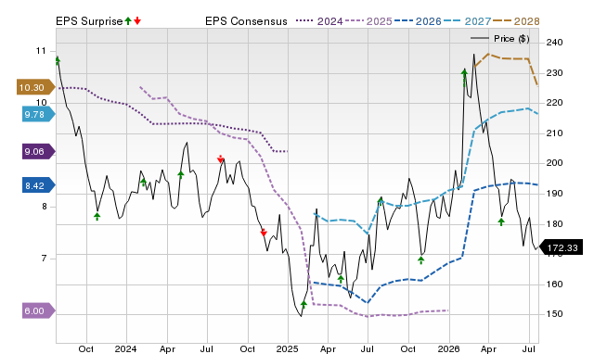Select the red surprise arrow just after Oct 2024
594x354 pixels.
click(264, 233)
